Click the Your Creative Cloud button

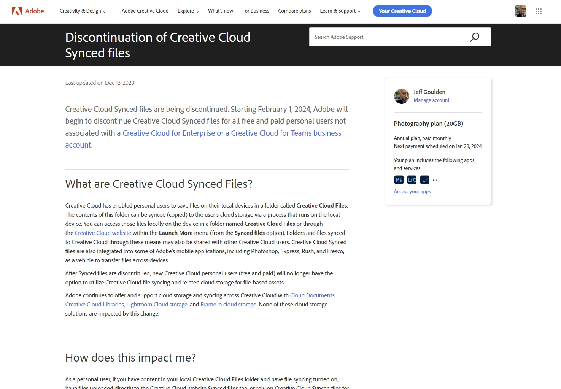click(x=402, y=11)
